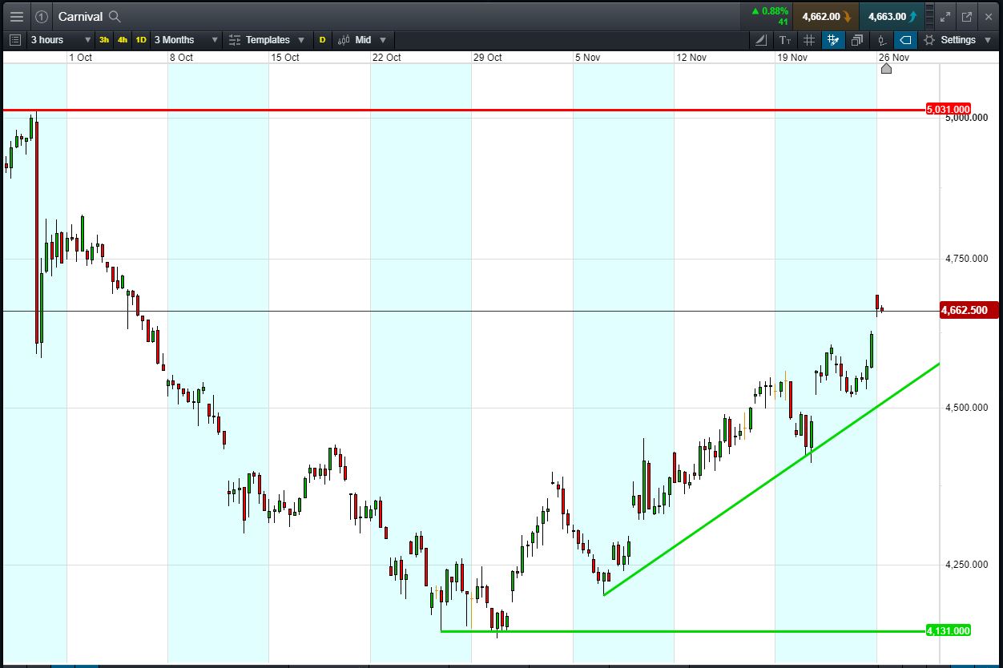Viewport: 1003px width, 668px height.
Task: Toggle the chart grid lines
Action: (x=809, y=40)
